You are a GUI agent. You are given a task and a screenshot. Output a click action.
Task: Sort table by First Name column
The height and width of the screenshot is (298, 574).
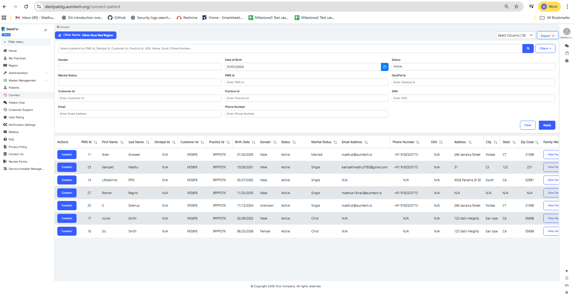122,142
